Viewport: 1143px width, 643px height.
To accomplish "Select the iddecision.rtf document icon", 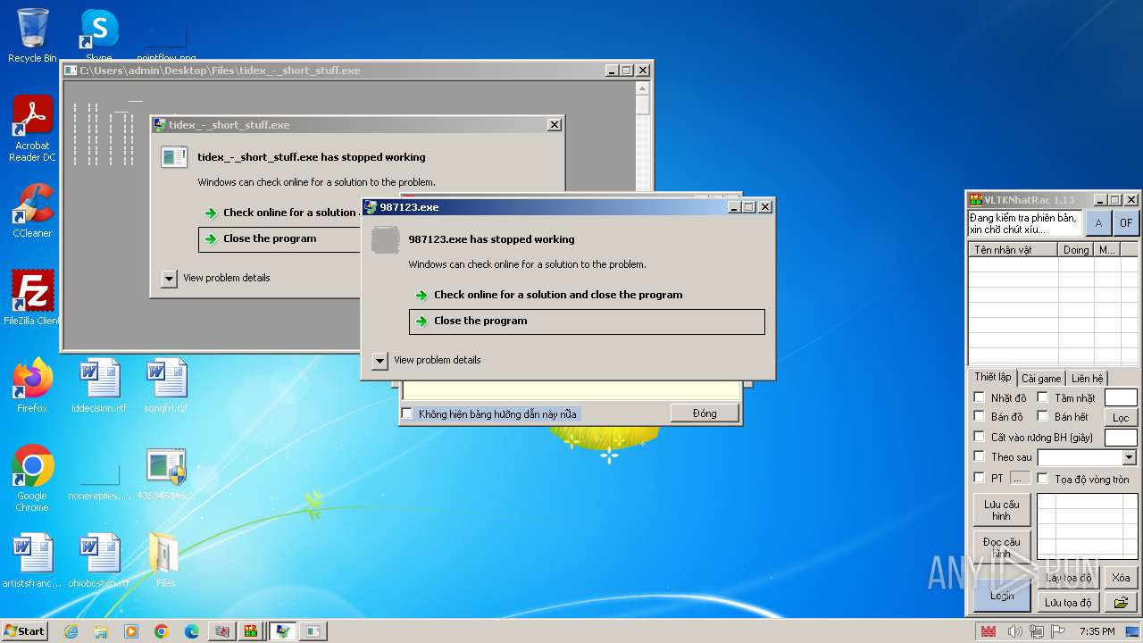I will click(99, 386).
